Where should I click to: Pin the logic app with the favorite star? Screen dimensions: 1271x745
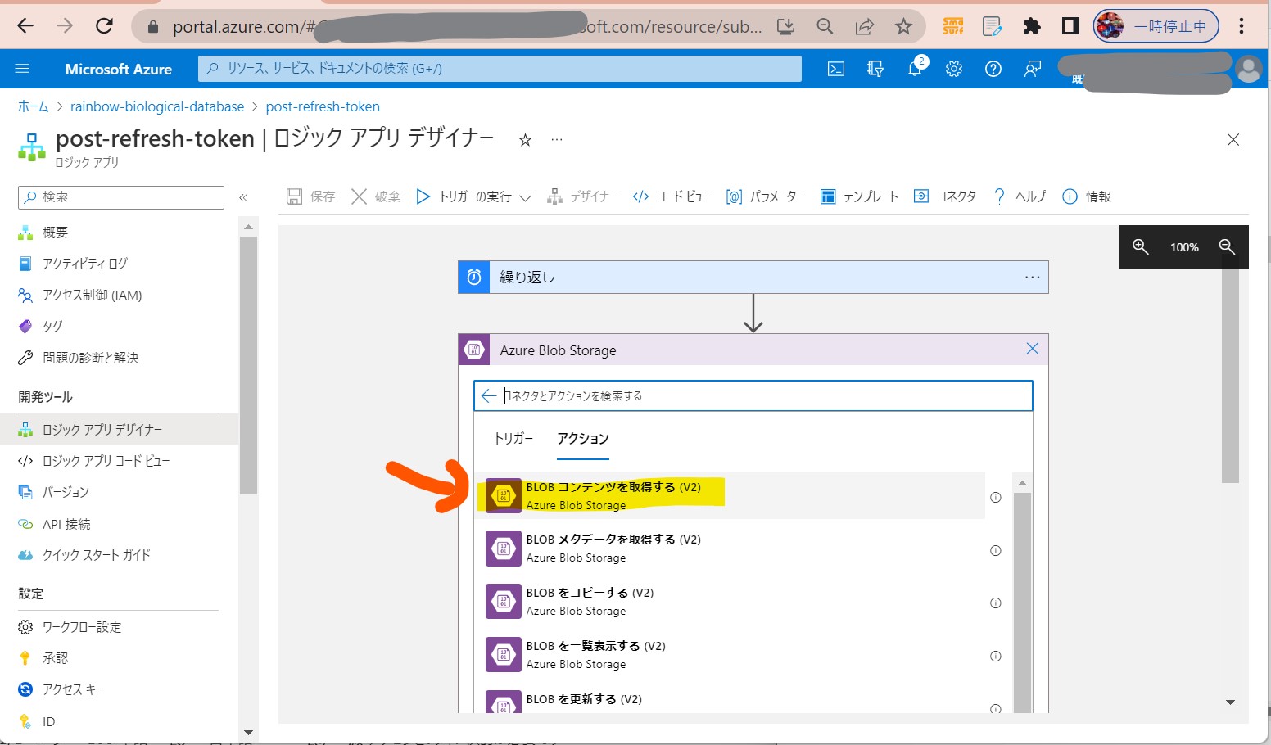click(526, 140)
